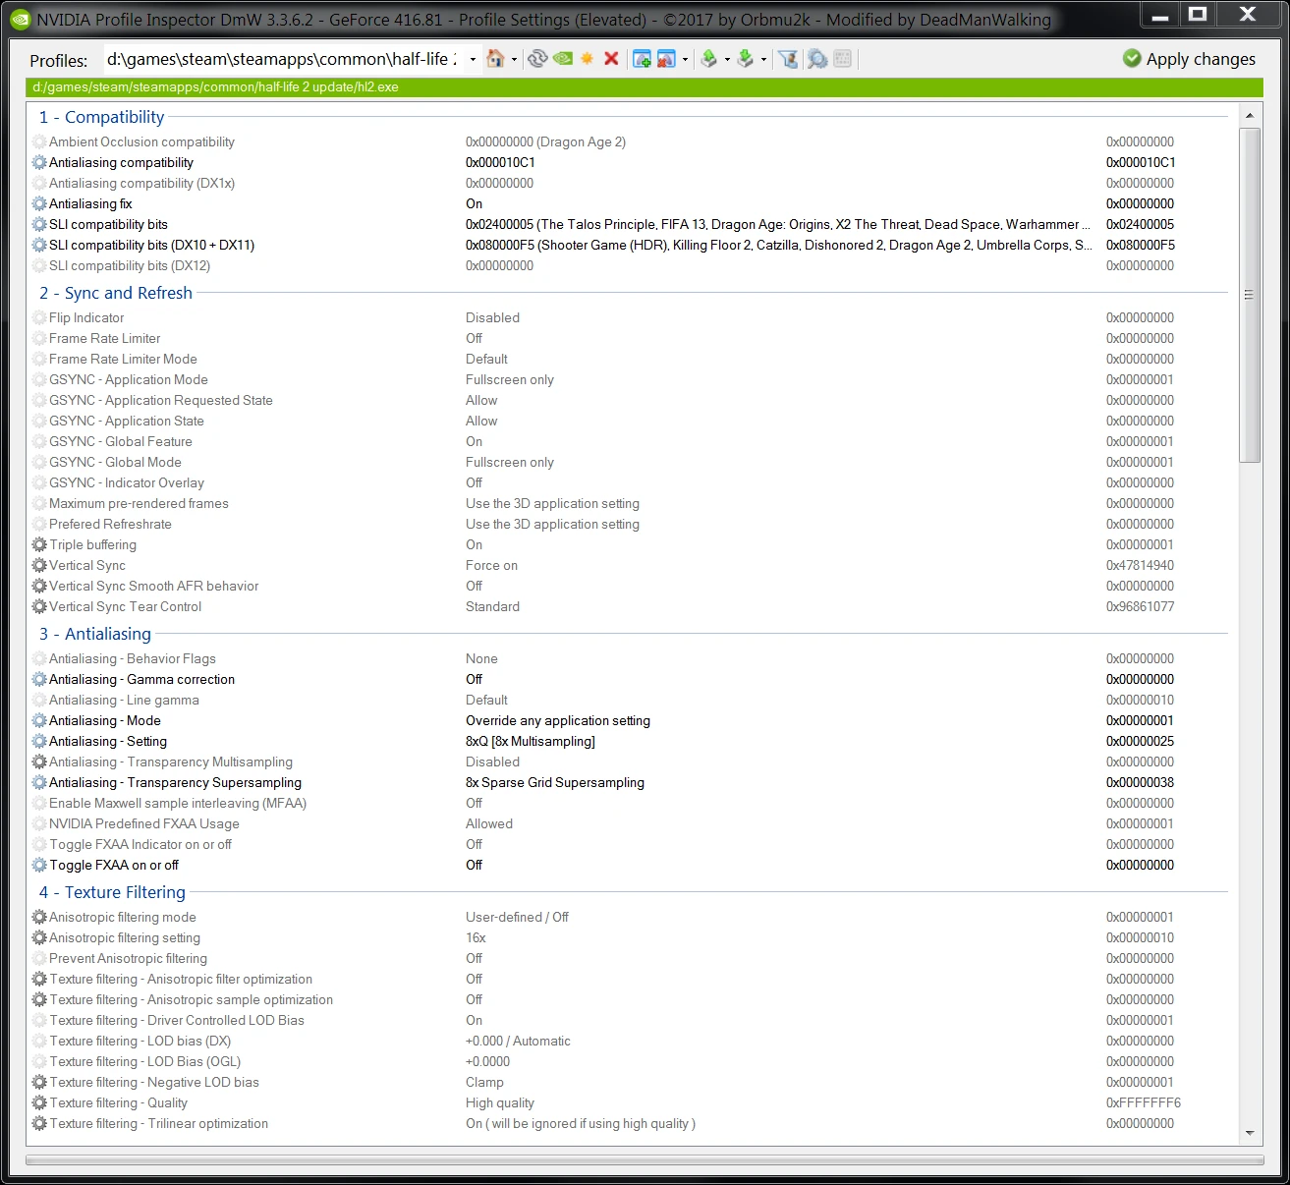Click the gear icon beside Texture filtering - Quality
The image size is (1290, 1185).
click(x=39, y=1102)
